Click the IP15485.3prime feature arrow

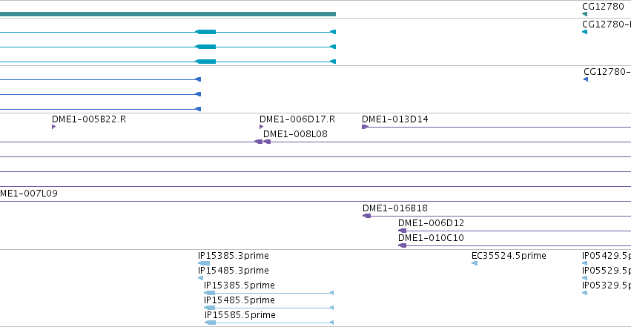pyautogui.click(x=200, y=278)
